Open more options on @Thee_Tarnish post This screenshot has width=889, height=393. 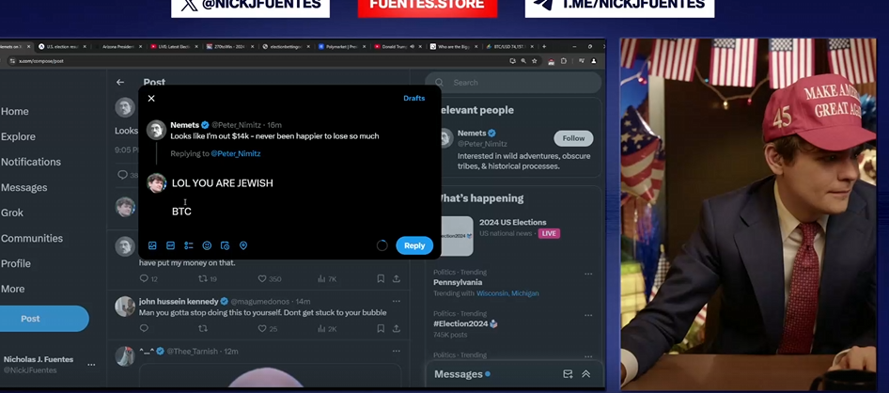tap(397, 351)
